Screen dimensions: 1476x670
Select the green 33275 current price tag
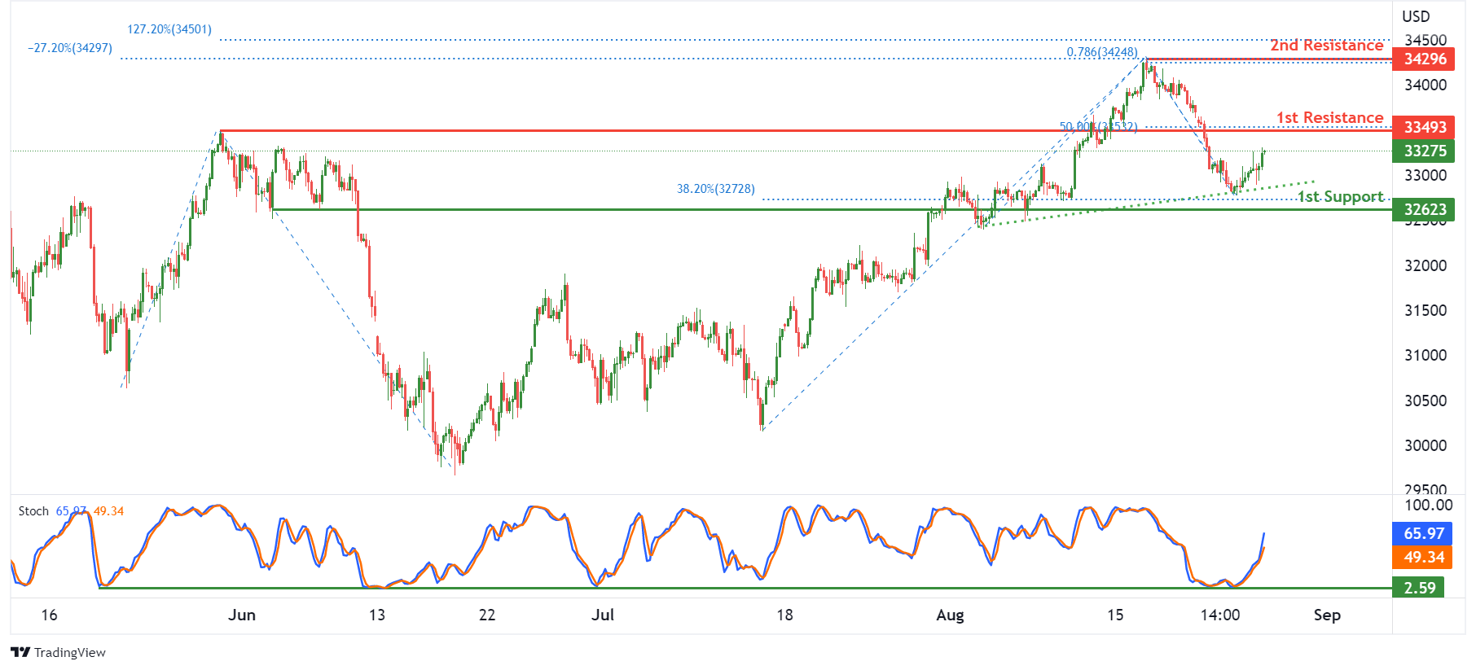point(1424,151)
